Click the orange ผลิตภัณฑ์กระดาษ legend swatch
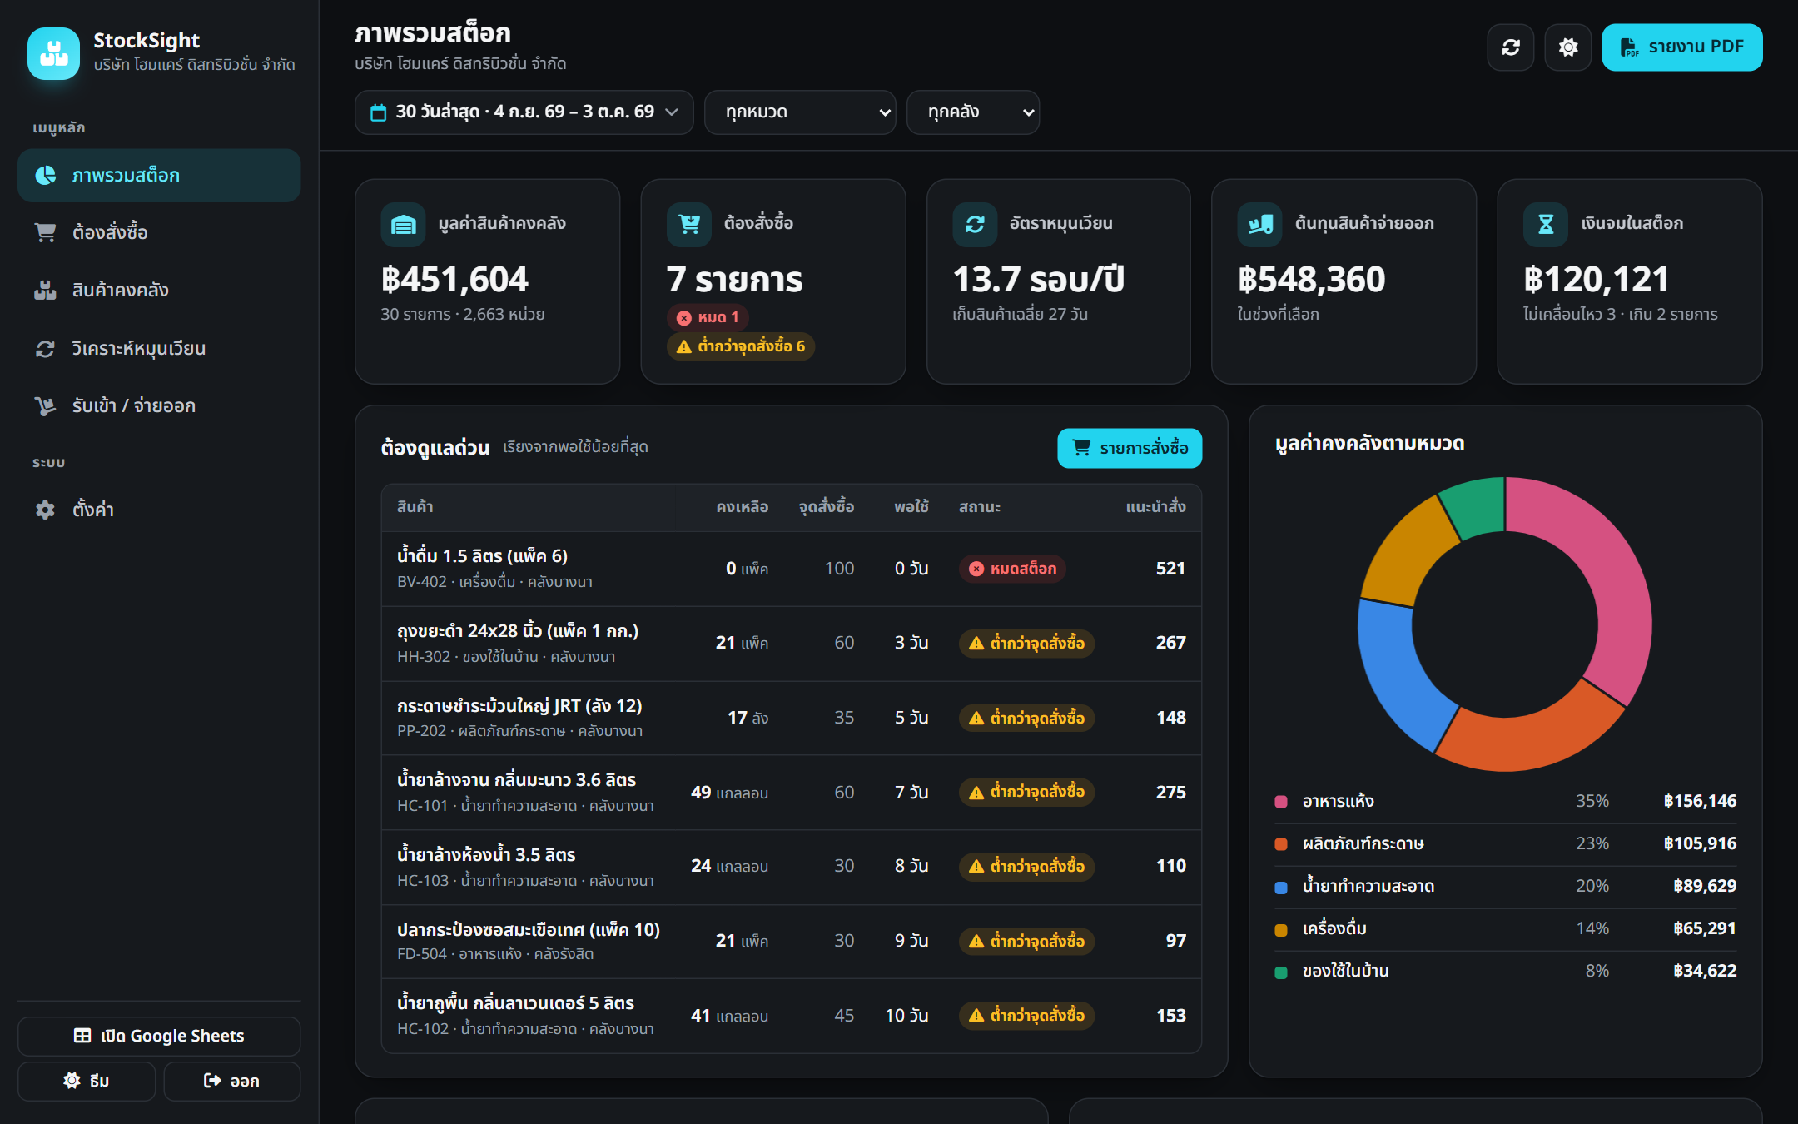 click(1281, 844)
